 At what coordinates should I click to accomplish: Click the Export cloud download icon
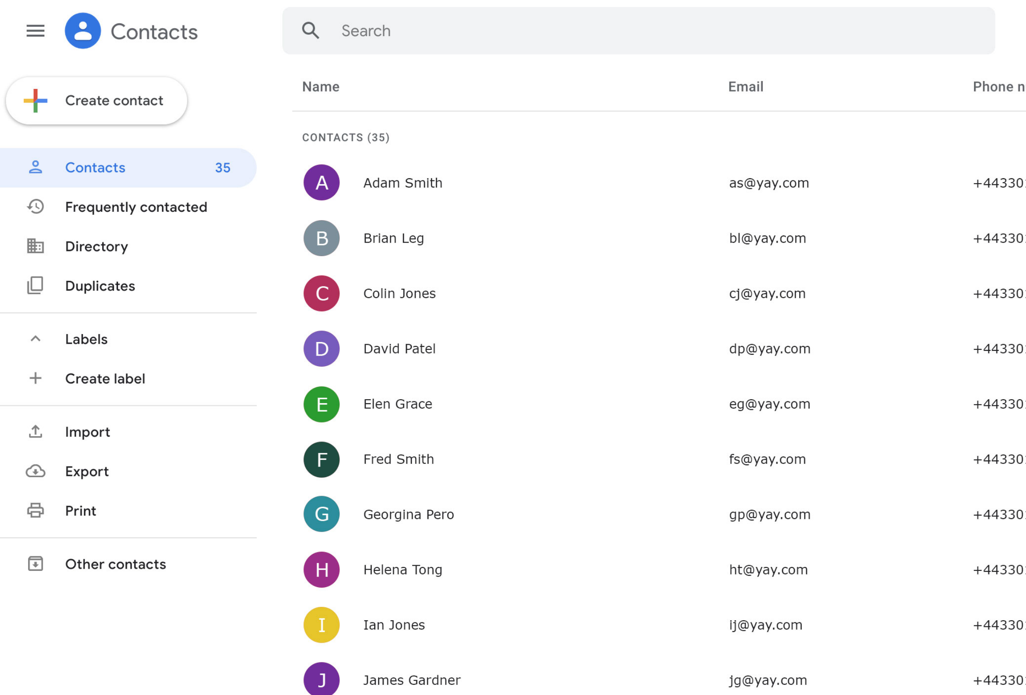(x=35, y=471)
